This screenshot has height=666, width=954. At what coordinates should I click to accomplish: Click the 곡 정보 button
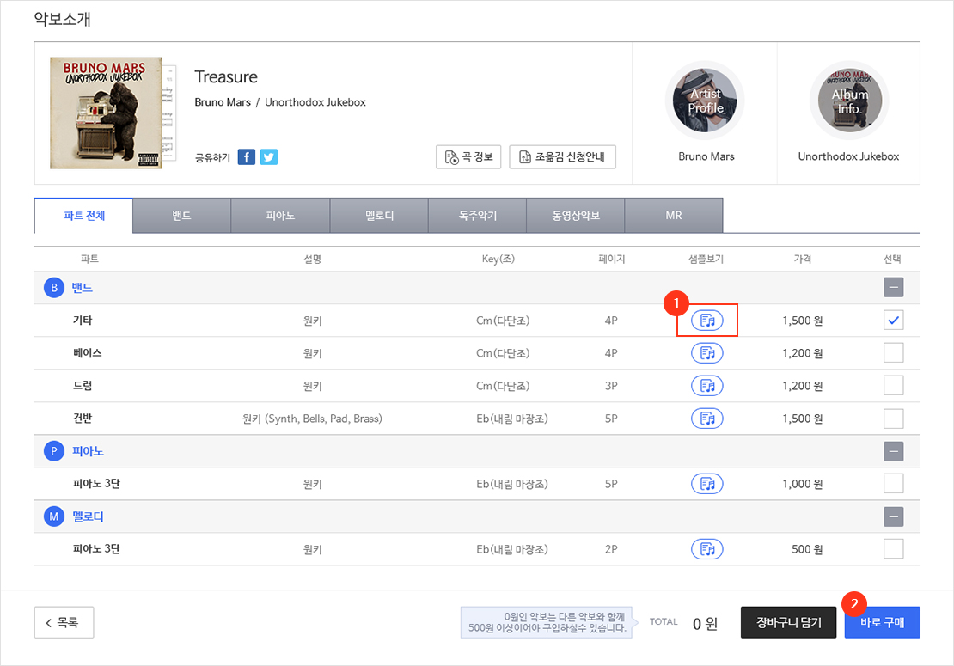(x=468, y=157)
